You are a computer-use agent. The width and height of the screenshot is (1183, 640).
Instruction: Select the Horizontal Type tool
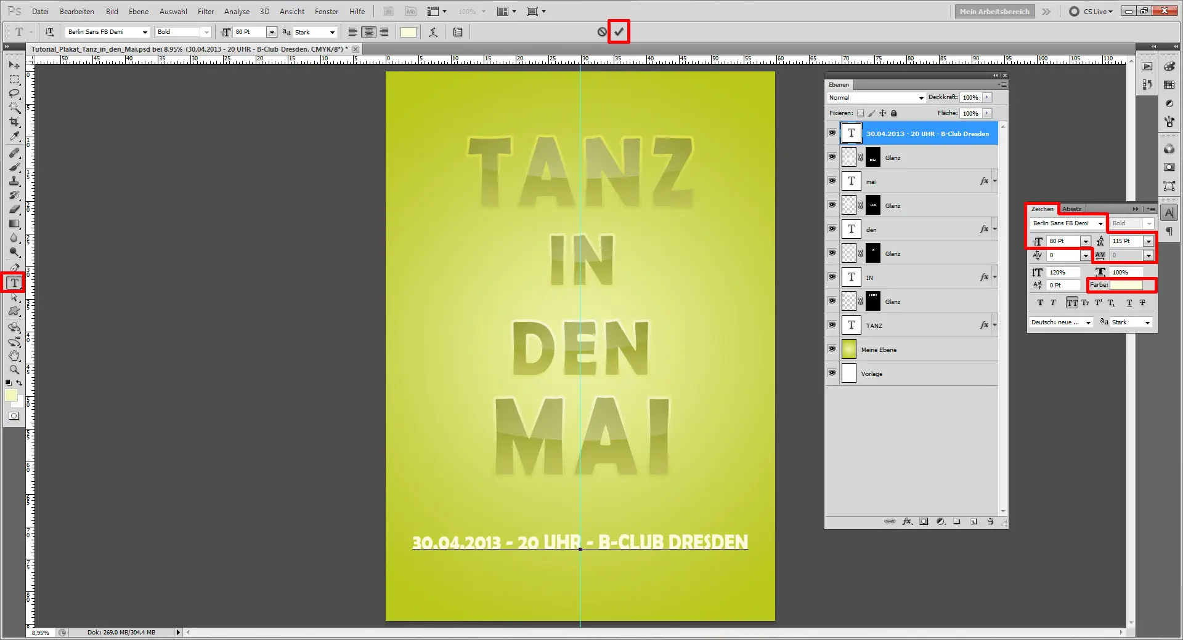click(x=14, y=282)
